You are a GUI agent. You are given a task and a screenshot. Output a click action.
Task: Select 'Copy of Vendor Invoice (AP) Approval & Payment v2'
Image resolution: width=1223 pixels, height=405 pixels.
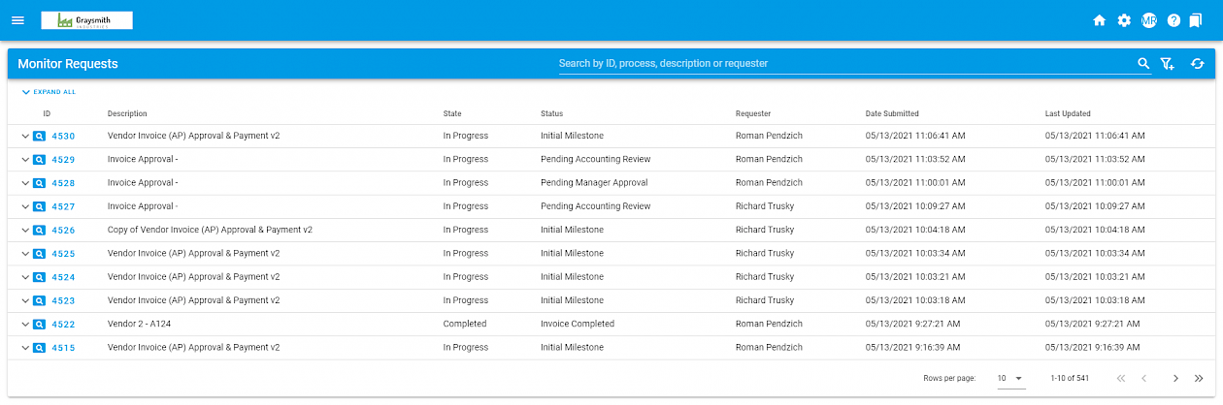click(210, 231)
